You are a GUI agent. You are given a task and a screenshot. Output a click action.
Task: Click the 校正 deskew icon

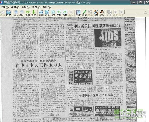pyautogui.click(x=53, y=13)
